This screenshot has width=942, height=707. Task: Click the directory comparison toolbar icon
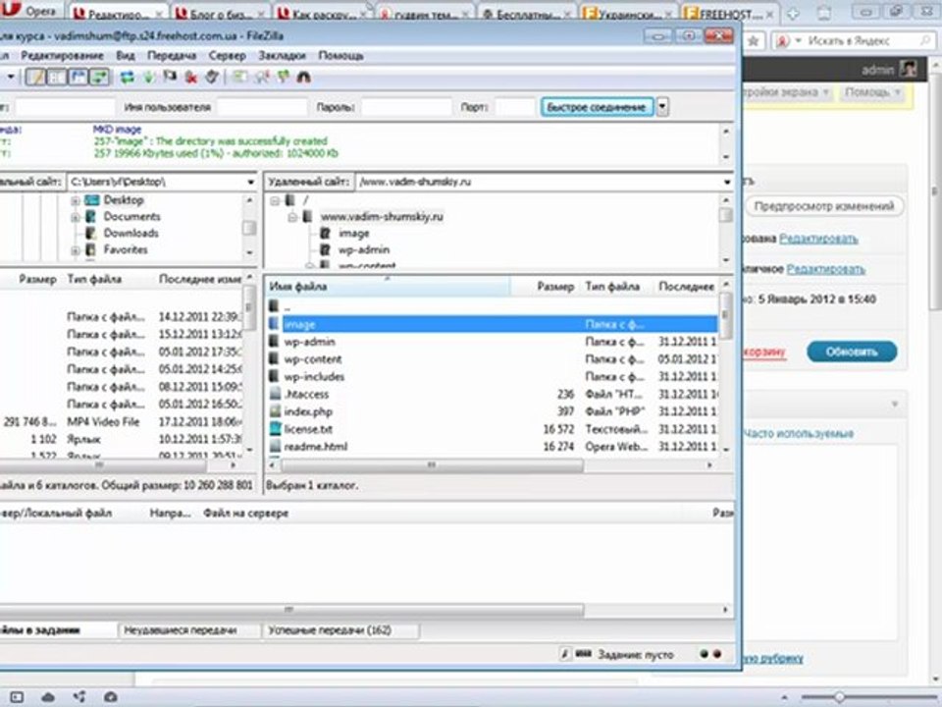point(261,77)
